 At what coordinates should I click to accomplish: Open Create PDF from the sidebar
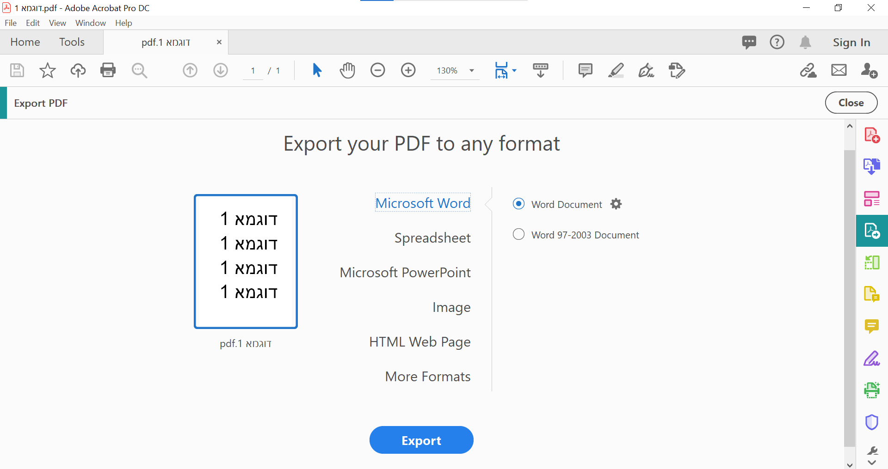click(x=872, y=135)
